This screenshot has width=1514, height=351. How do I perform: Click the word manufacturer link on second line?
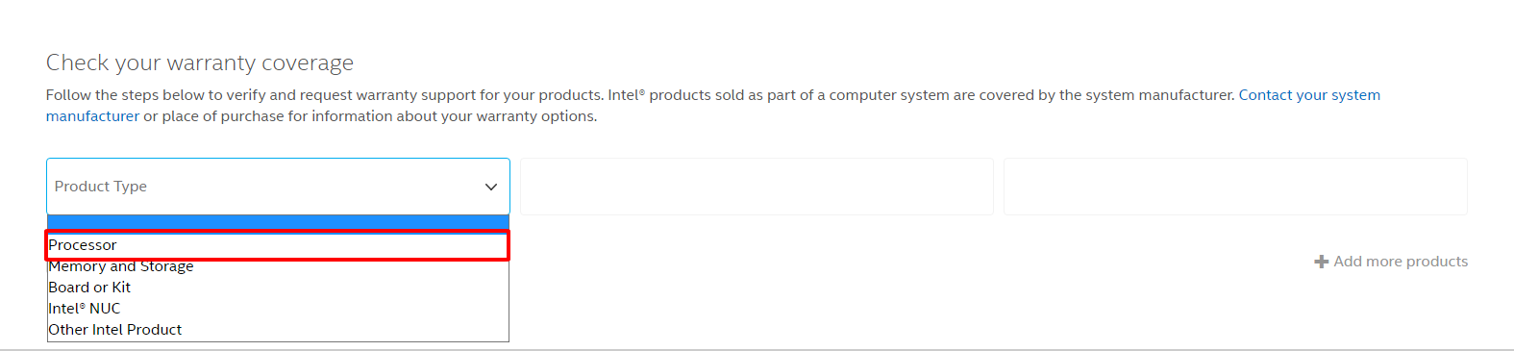coord(92,116)
